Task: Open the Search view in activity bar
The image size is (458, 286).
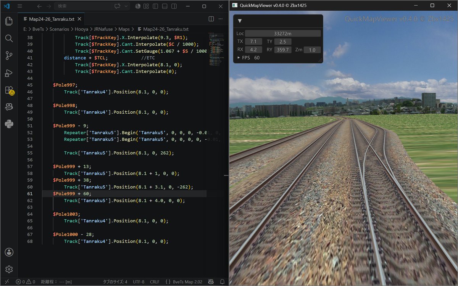Action: (x=9, y=38)
